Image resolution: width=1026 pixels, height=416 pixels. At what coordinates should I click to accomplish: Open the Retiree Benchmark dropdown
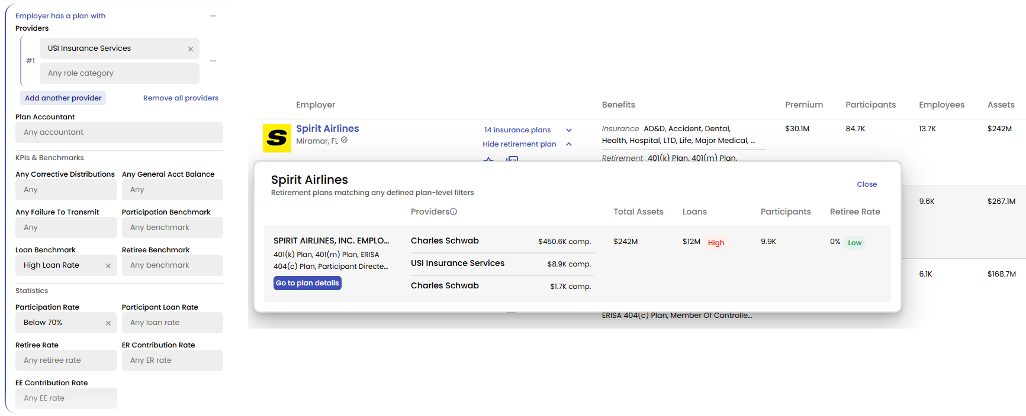point(172,265)
